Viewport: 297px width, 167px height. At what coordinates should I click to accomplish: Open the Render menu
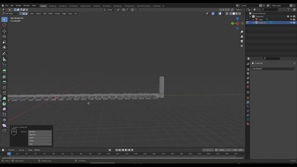[19, 6]
